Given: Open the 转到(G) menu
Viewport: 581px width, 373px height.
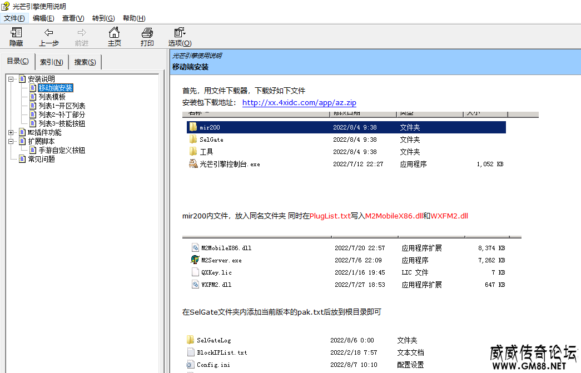Looking at the screenshot, I should pos(103,18).
